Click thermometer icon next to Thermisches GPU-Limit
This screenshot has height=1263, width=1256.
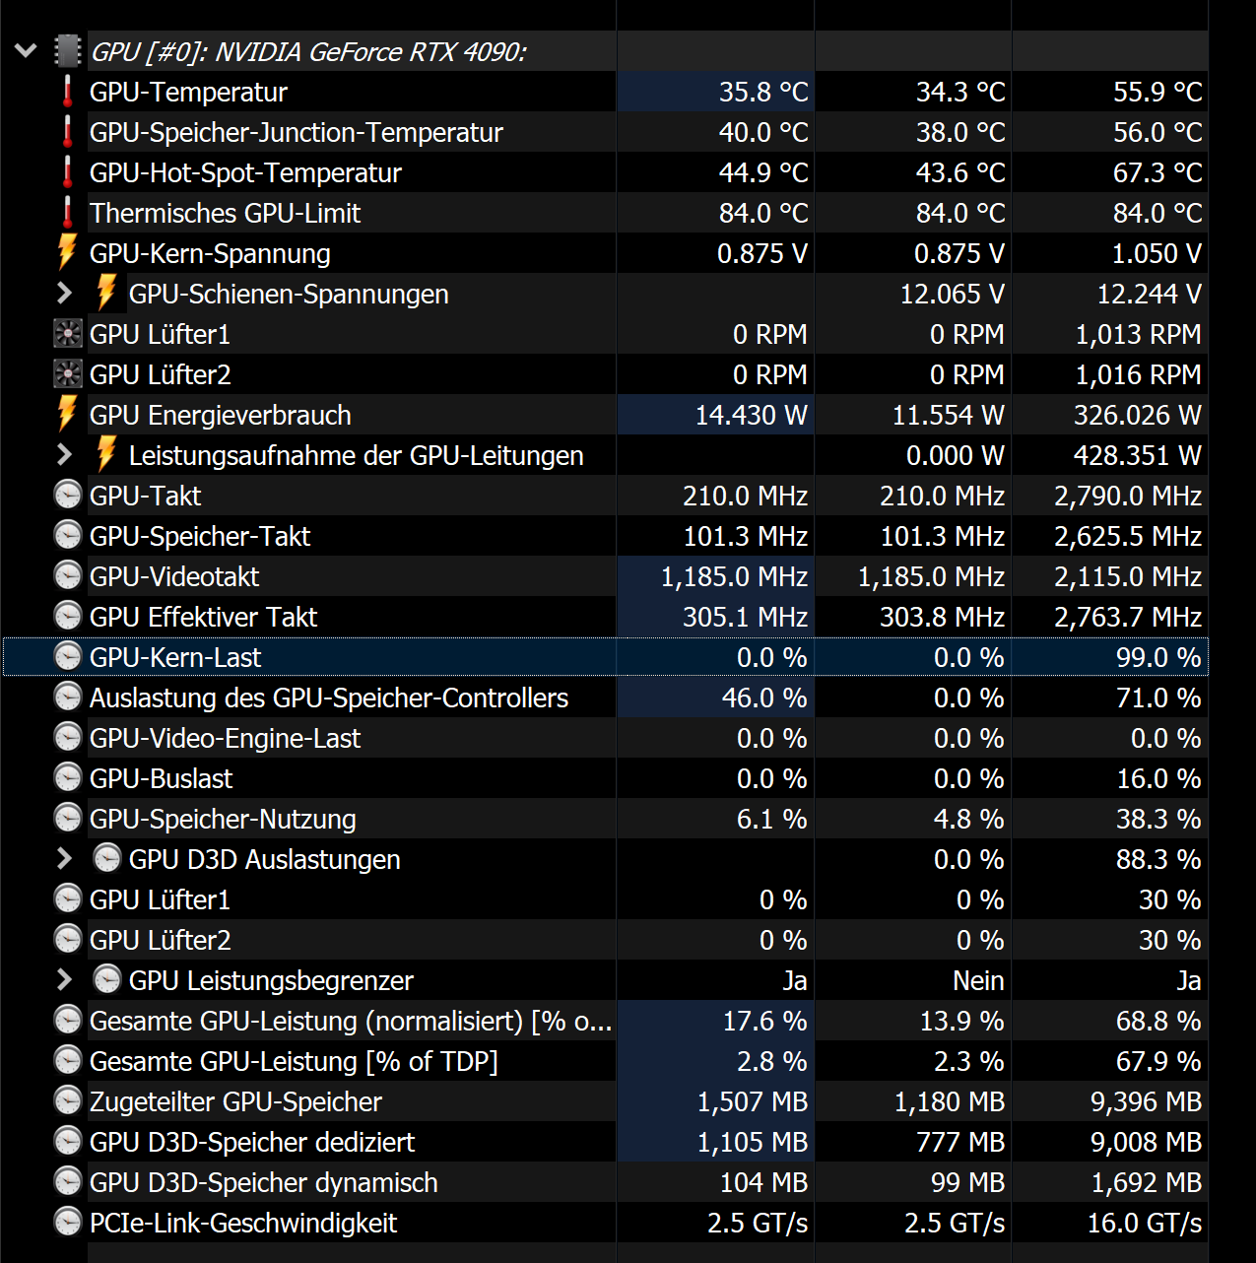point(67,213)
